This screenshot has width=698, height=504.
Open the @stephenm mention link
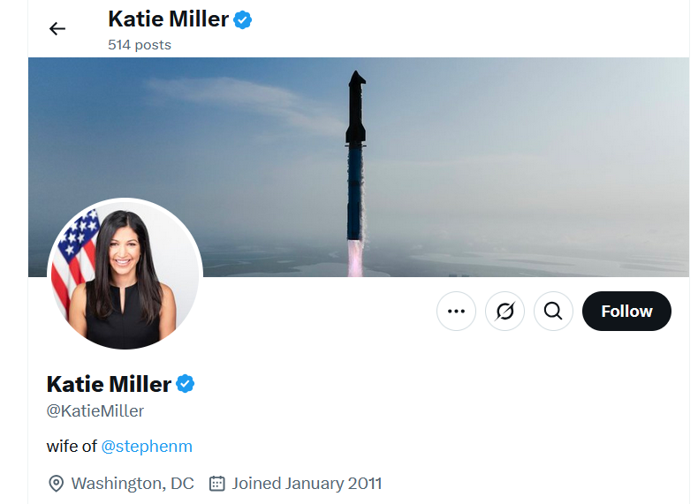click(147, 446)
